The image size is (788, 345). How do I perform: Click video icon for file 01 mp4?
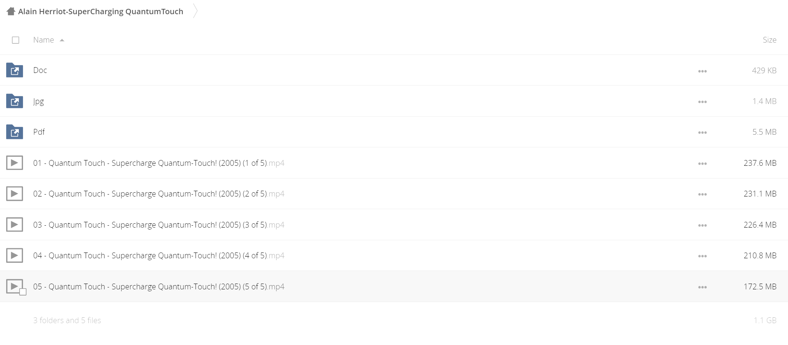click(x=15, y=163)
